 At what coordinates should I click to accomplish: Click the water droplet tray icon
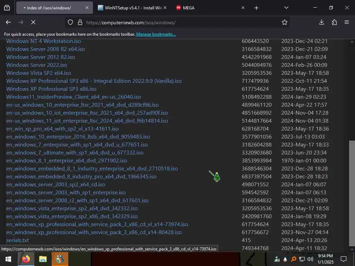coord(285,259)
